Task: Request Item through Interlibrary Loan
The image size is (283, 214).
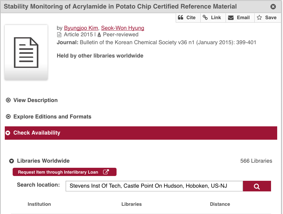Action: (65, 172)
